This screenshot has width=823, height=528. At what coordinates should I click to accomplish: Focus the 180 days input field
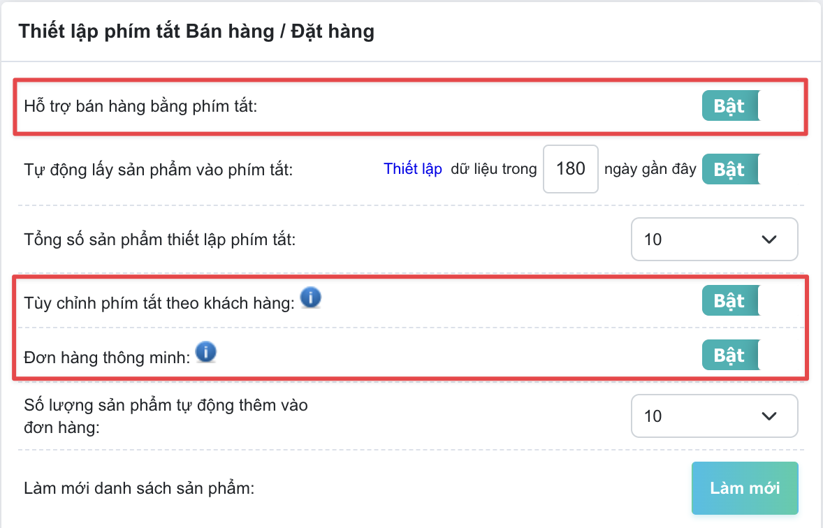pyautogui.click(x=571, y=169)
